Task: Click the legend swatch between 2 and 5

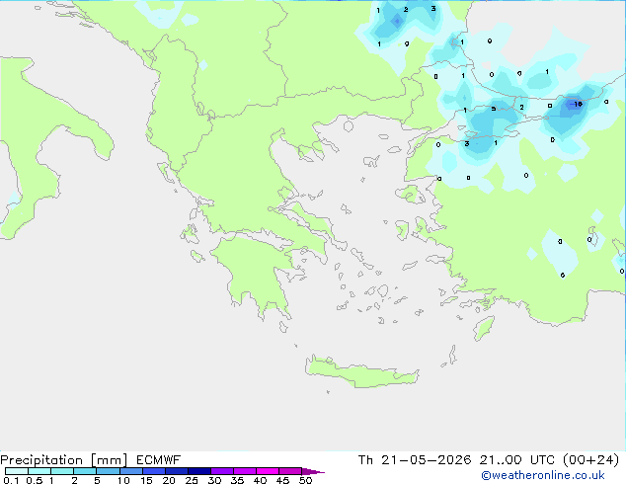Action: click(85, 471)
